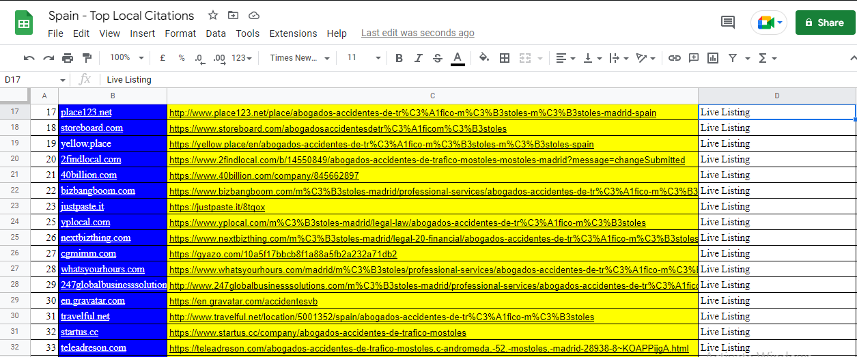
Task: Format as currency with the £ icon
Action: coord(163,58)
